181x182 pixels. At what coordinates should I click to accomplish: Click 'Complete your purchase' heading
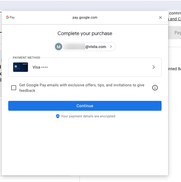(x=85, y=33)
